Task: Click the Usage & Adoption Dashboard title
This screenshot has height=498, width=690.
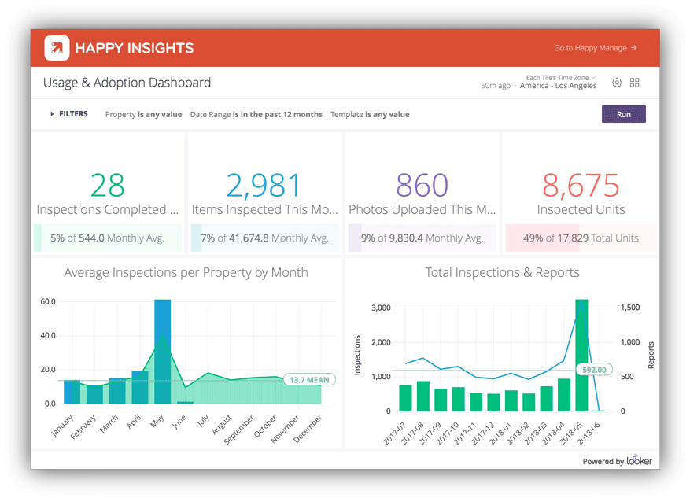Action: pyautogui.click(x=127, y=83)
